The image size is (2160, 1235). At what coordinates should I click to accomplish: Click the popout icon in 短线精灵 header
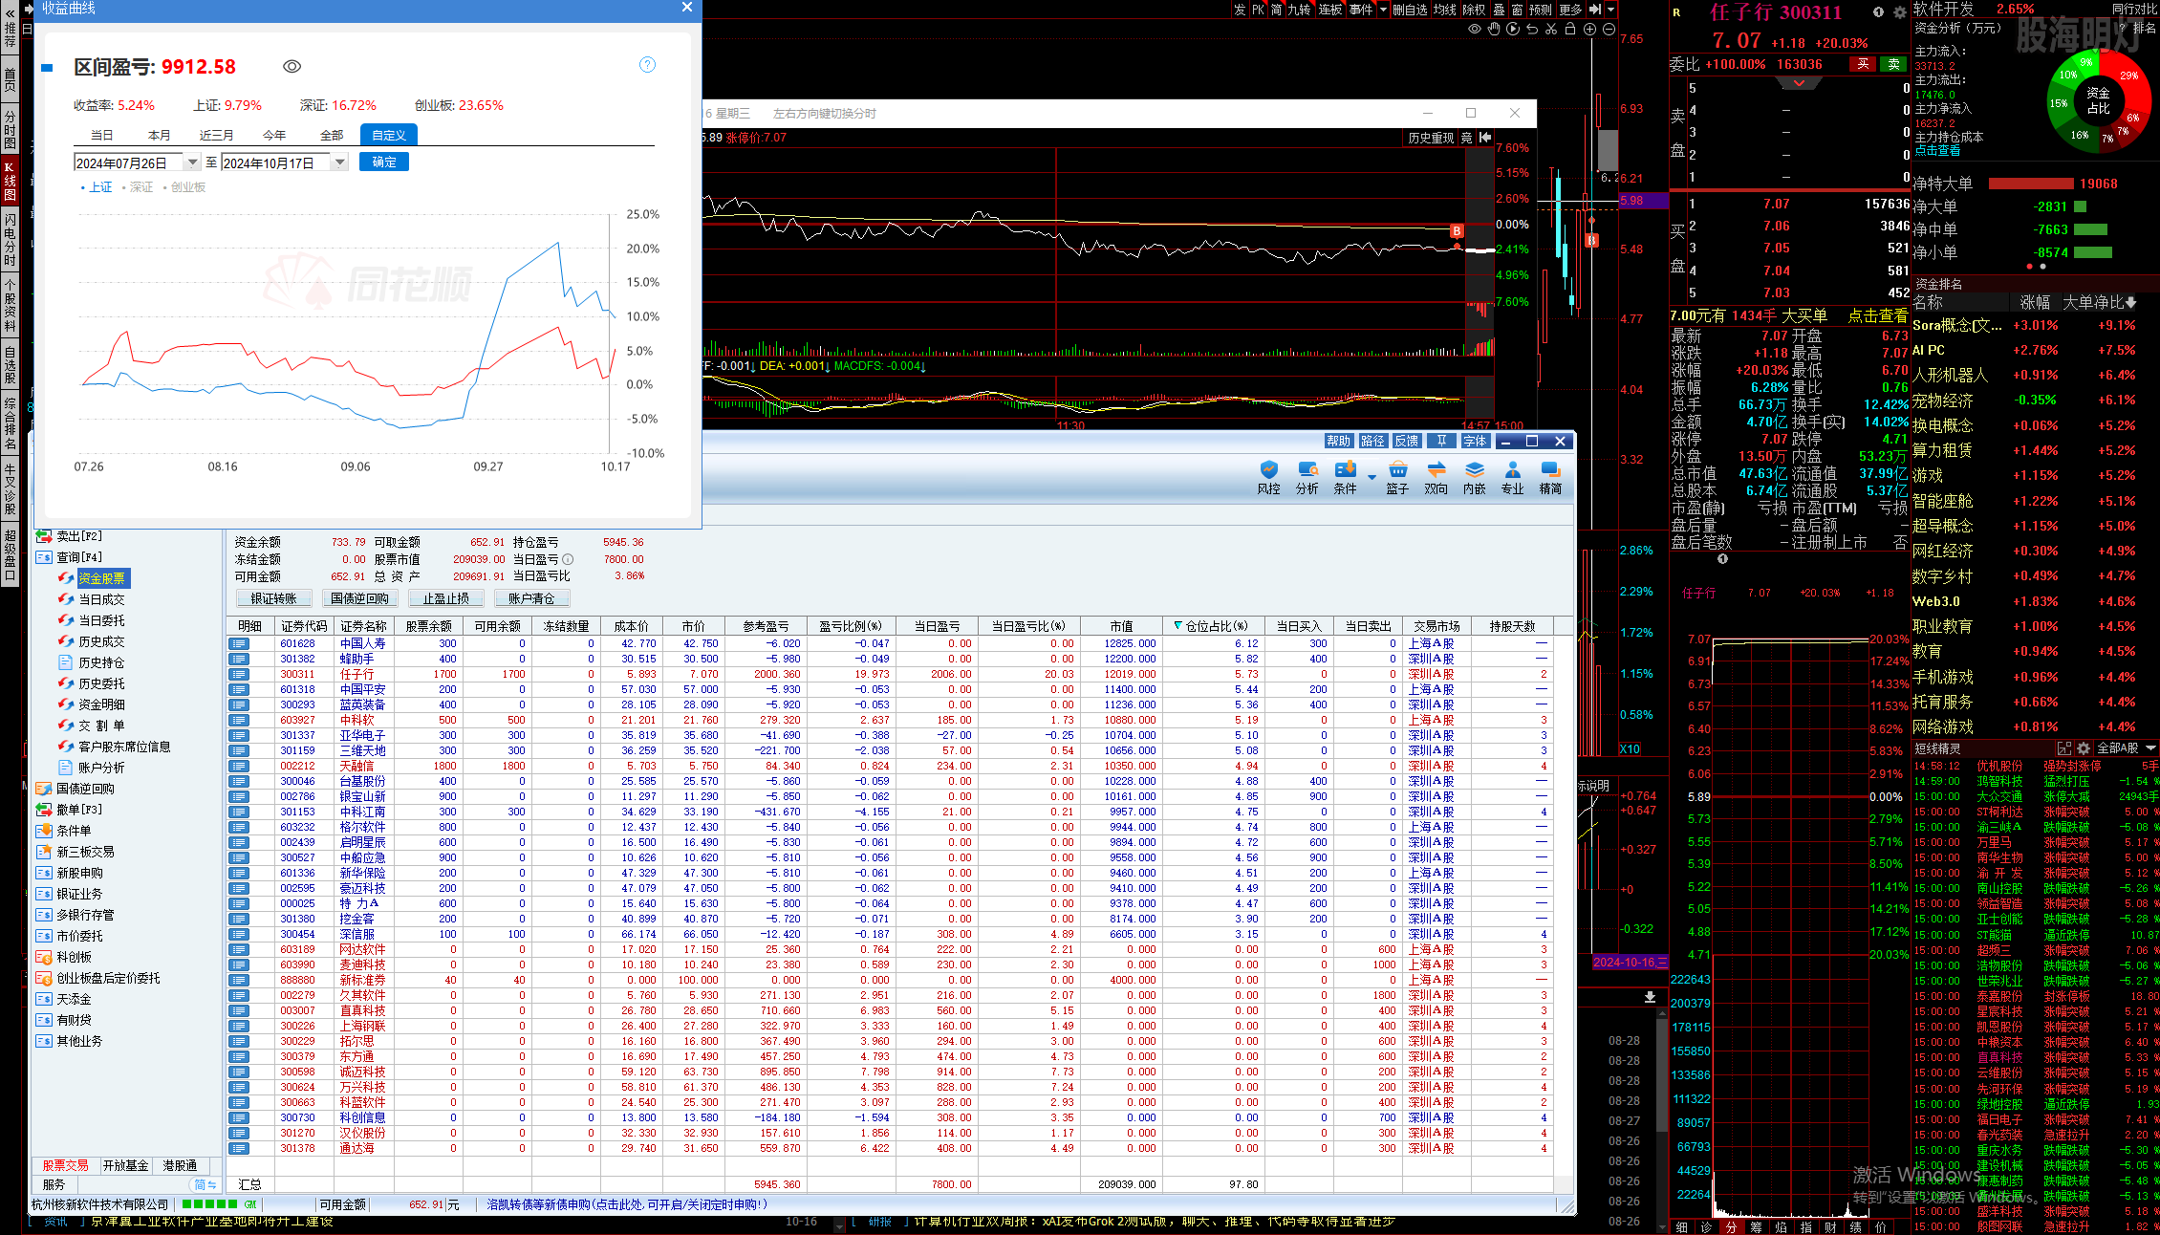pyautogui.click(x=2064, y=748)
